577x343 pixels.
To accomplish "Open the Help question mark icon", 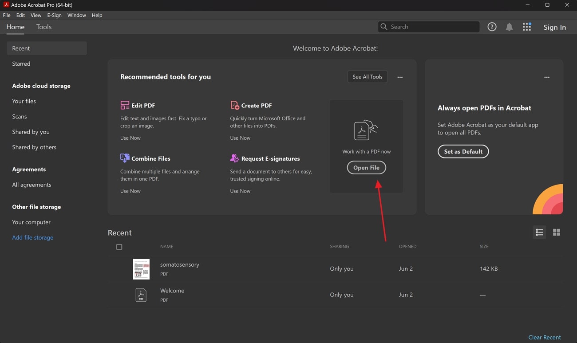I will [492, 27].
